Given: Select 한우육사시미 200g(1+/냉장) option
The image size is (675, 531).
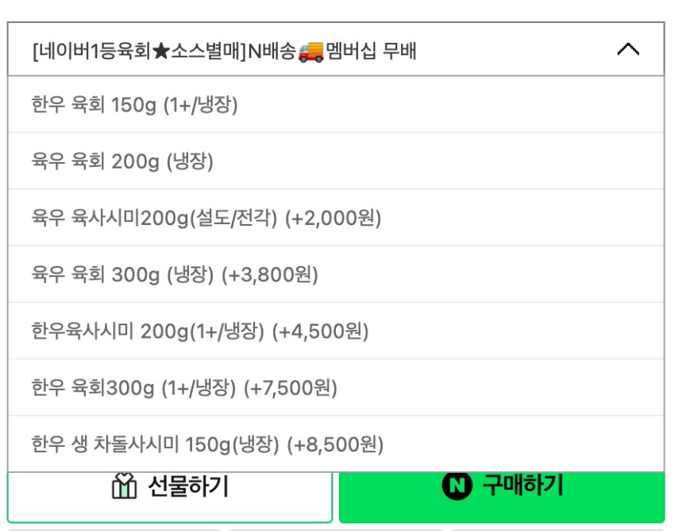Looking at the screenshot, I should pos(148,331).
